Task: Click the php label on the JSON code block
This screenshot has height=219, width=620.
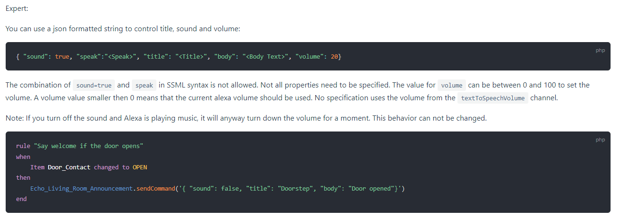Action: (600, 50)
